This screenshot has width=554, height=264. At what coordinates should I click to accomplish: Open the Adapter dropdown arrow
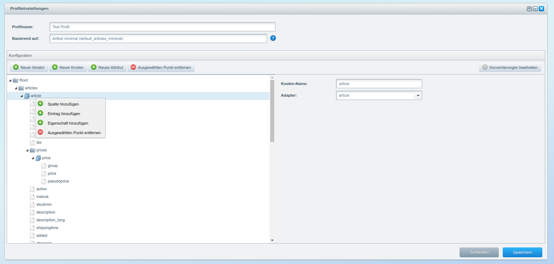click(x=418, y=95)
